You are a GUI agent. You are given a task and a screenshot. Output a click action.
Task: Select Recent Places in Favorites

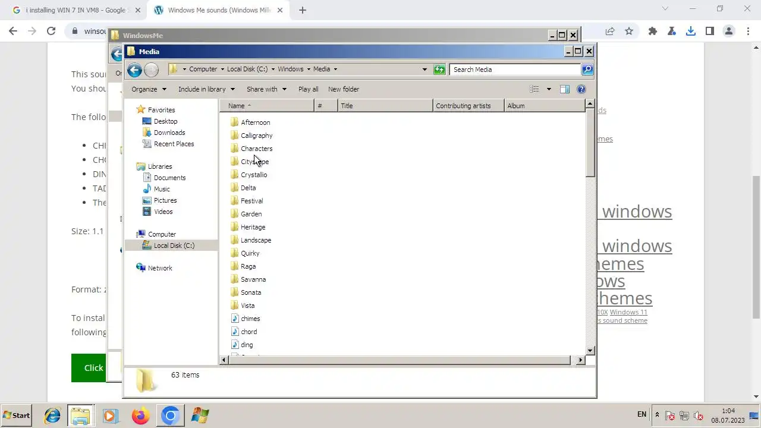[x=174, y=144]
